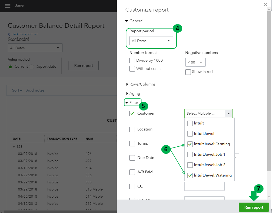Open the Report period All Dates dropdown
Screen dimensions: 272x213
[x=151, y=41]
